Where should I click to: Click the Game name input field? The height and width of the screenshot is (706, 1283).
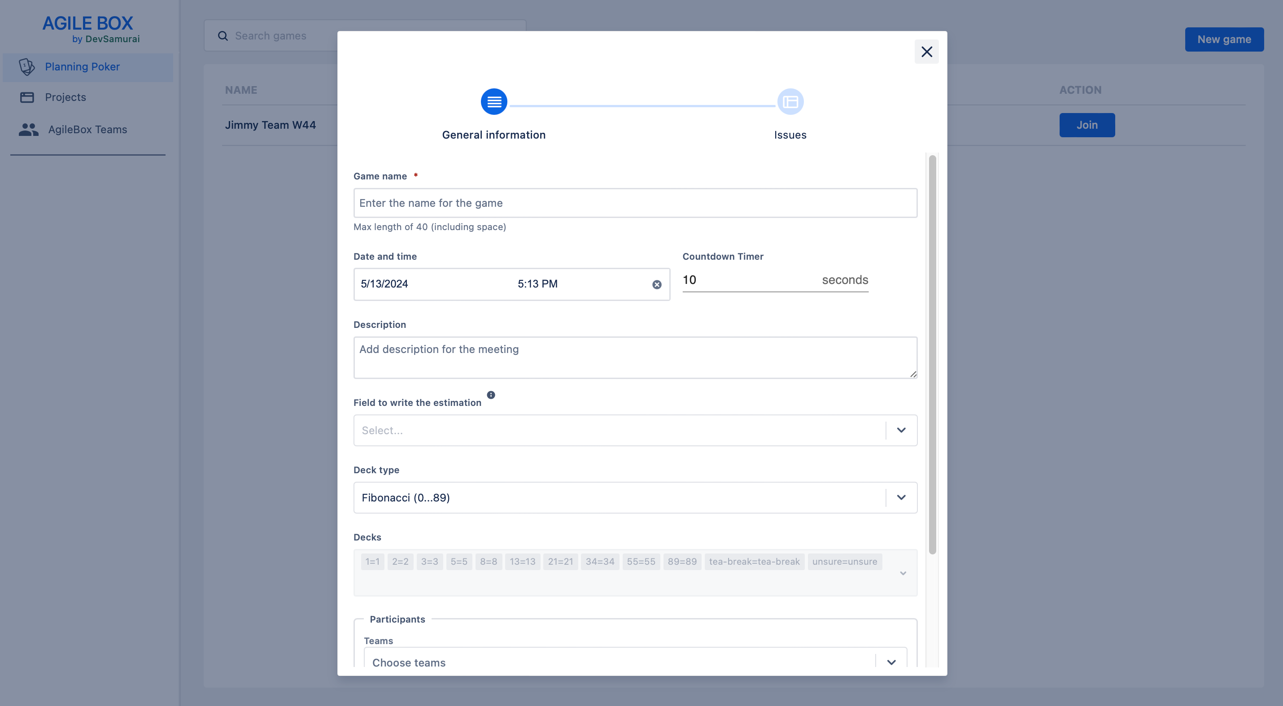coord(635,203)
